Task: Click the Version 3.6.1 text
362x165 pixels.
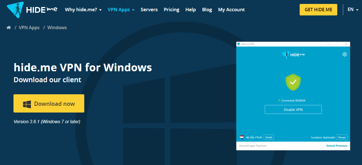Action: [47, 122]
